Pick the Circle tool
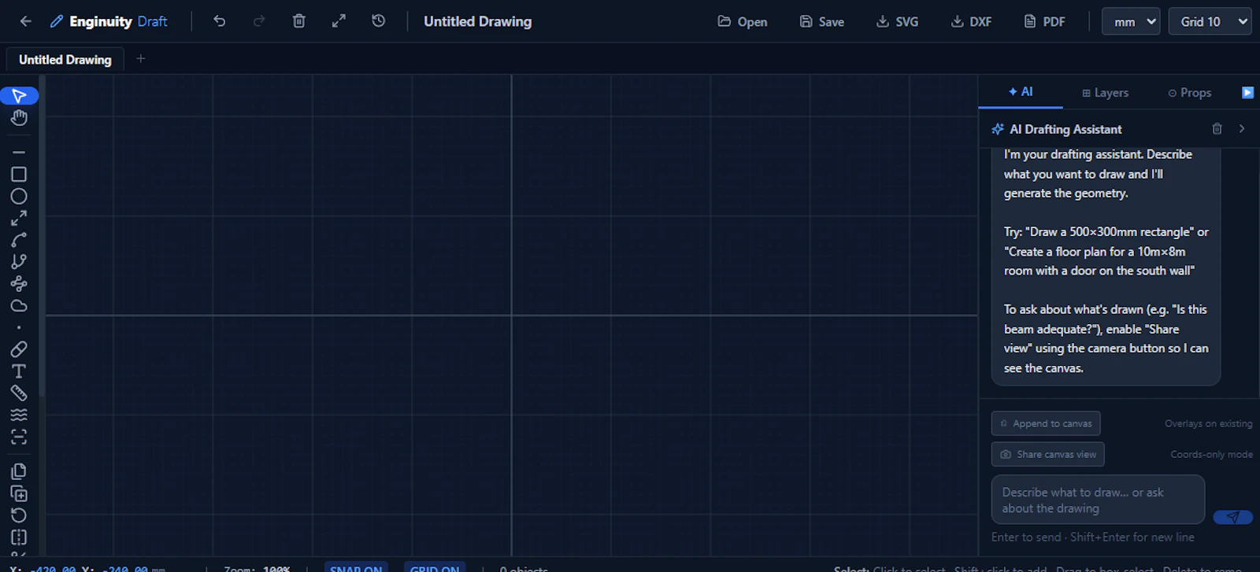The height and width of the screenshot is (572, 1260). 19,196
